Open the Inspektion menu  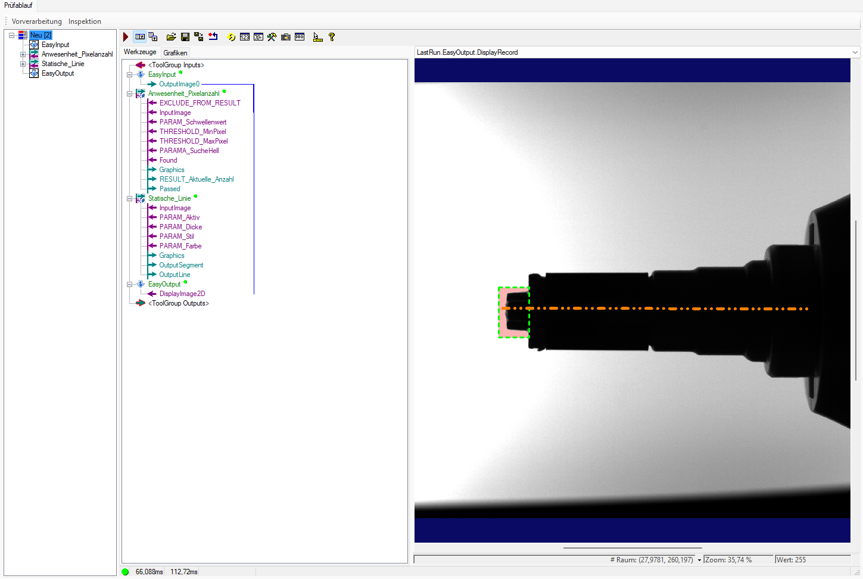coord(85,21)
